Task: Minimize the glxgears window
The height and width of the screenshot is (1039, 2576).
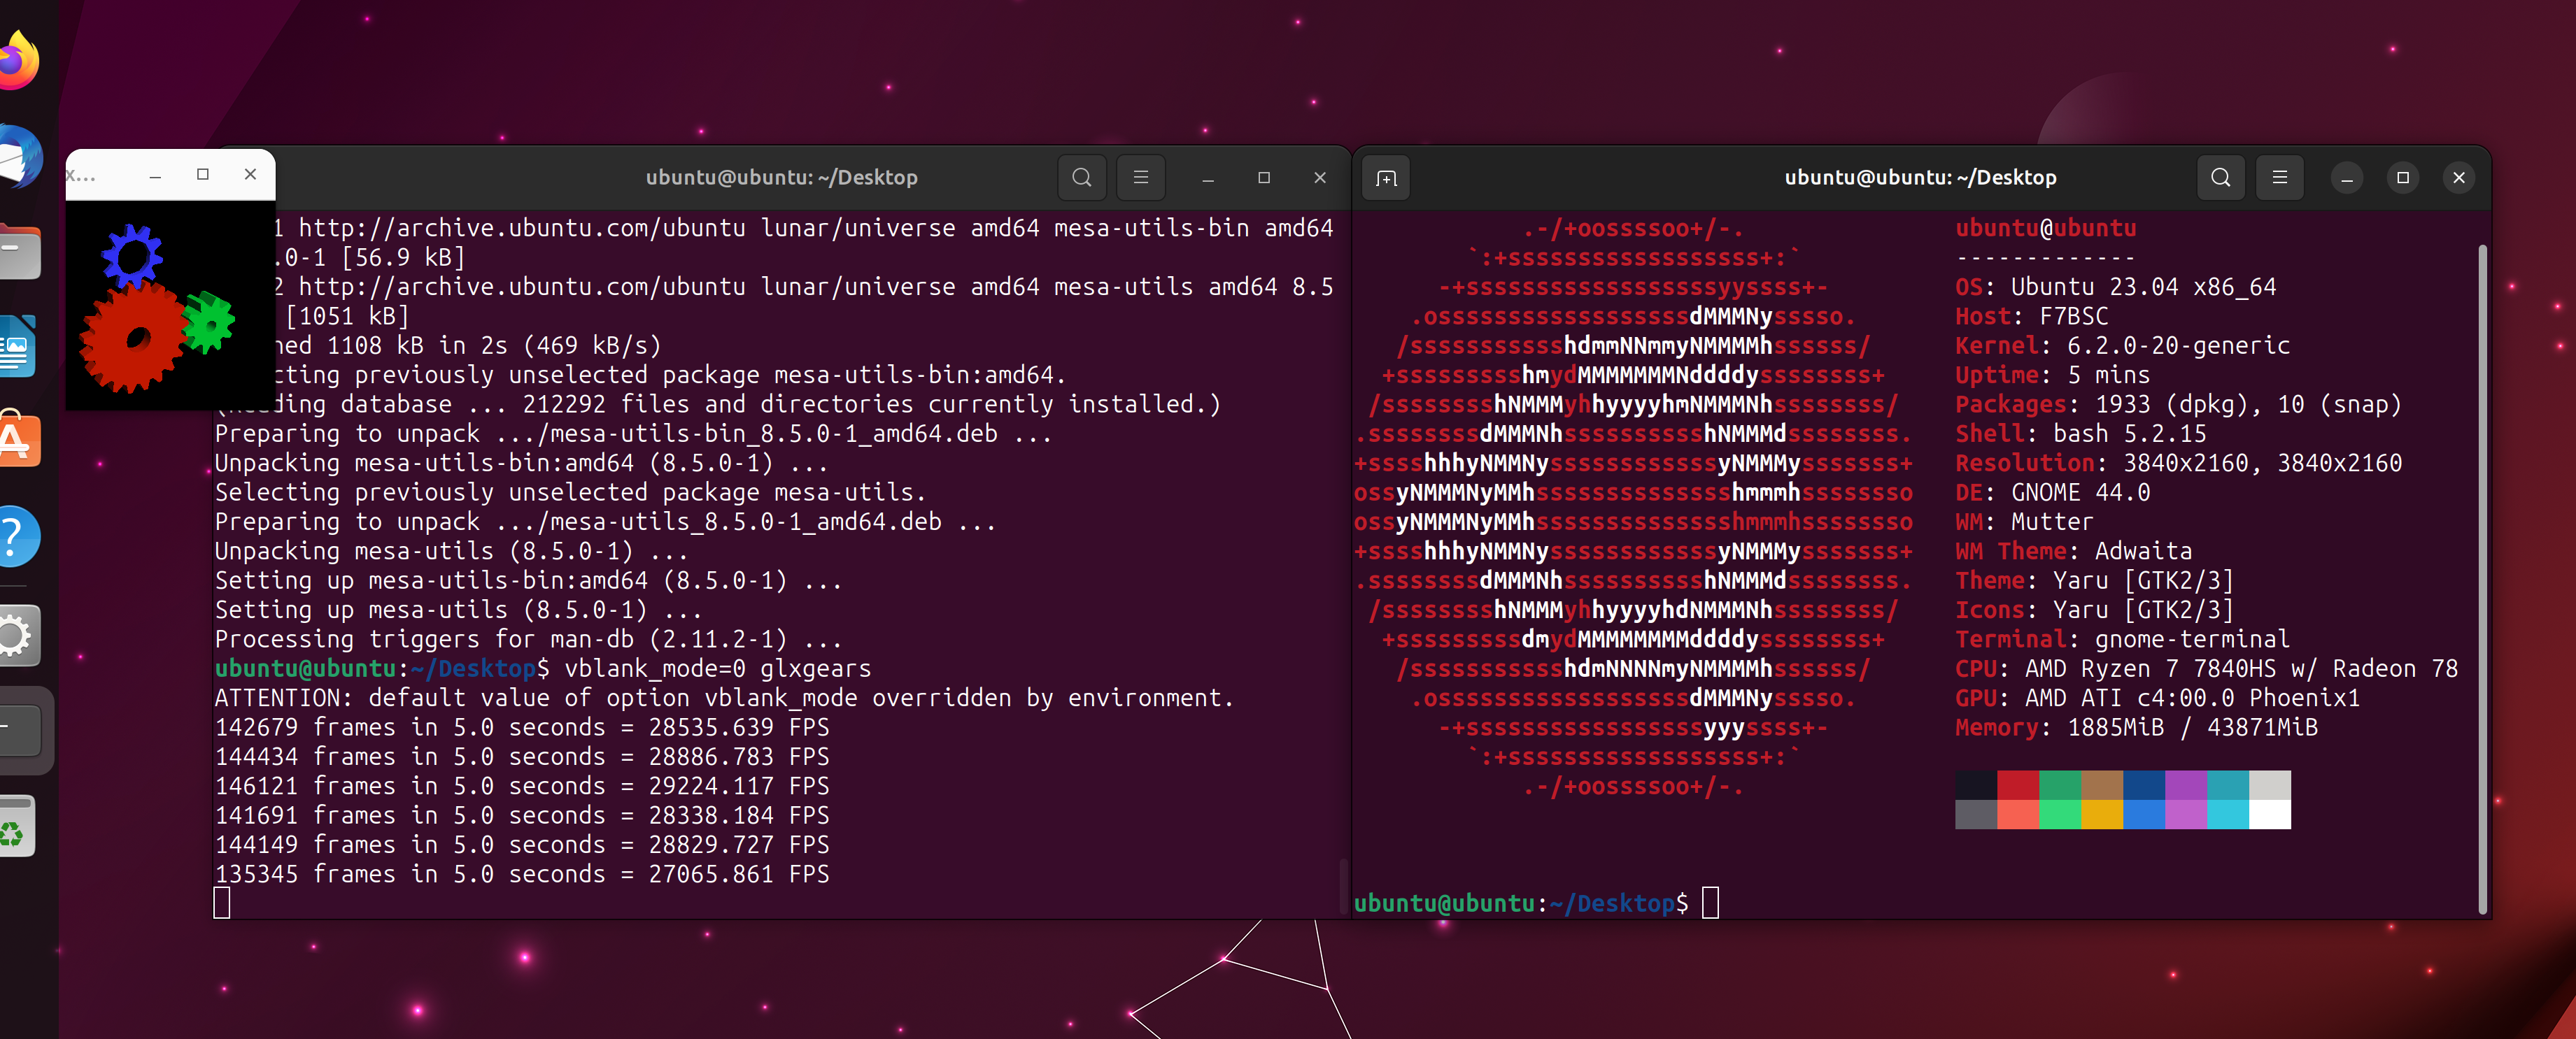Action: pos(155,175)
